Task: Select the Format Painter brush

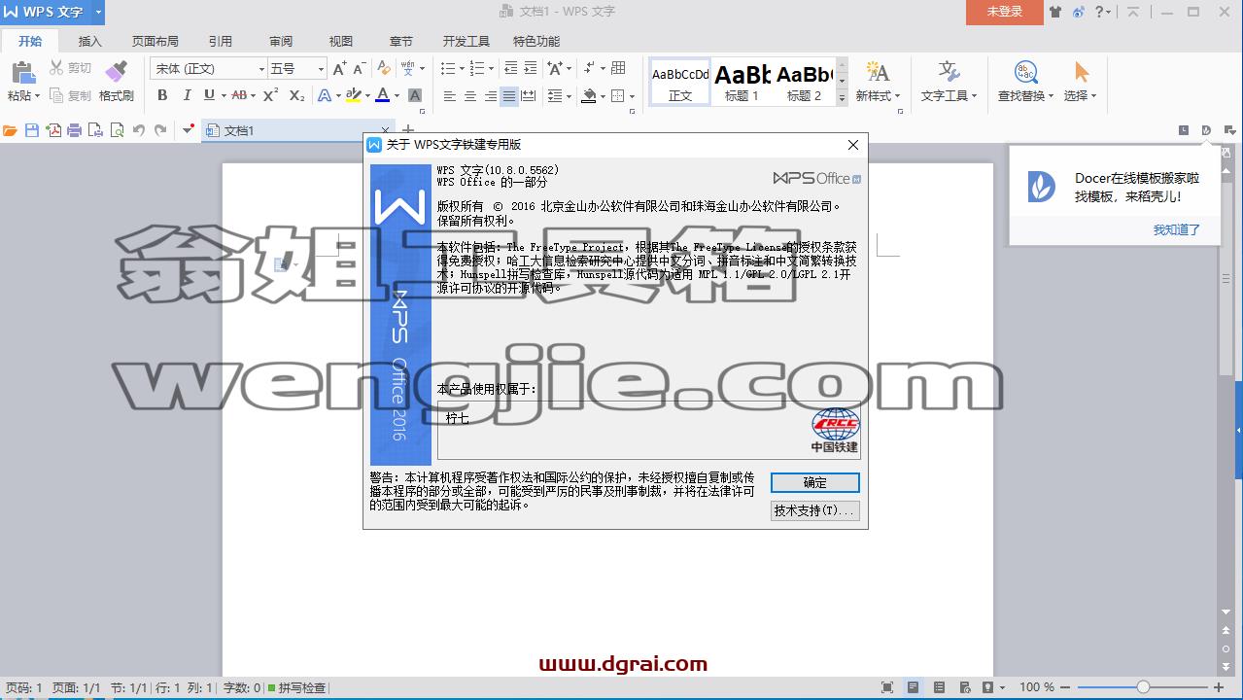Action: click(116, 72)
